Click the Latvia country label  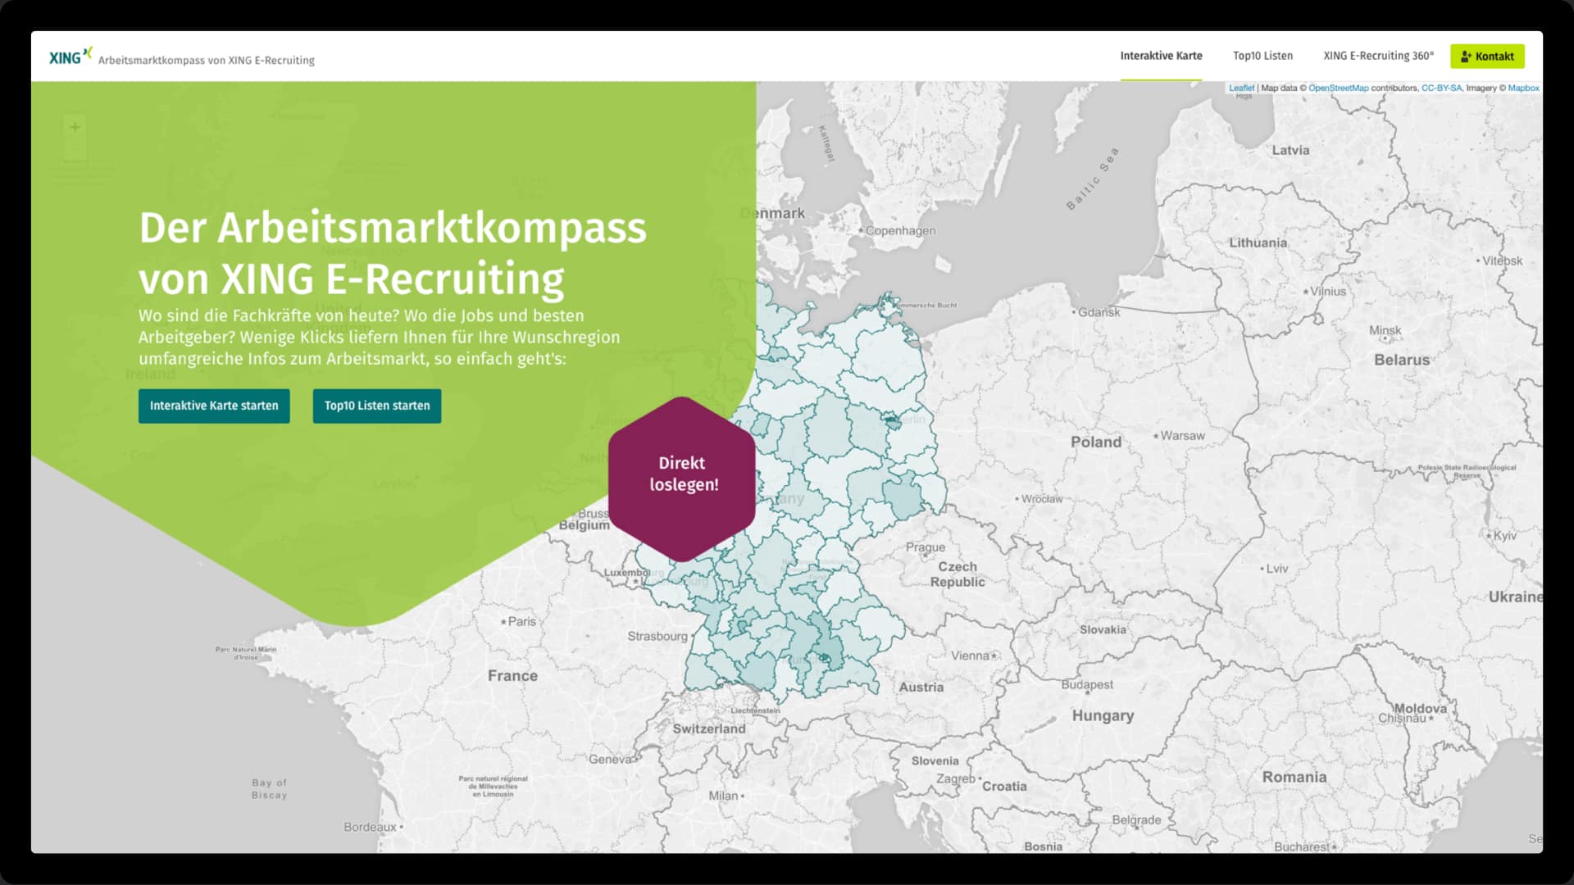[x=1290, y=150]
